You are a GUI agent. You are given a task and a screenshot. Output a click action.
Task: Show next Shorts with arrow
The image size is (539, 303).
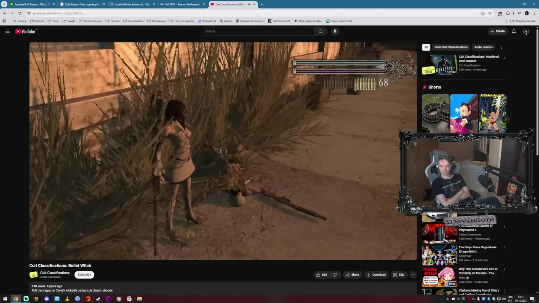(x=505, y=120)
